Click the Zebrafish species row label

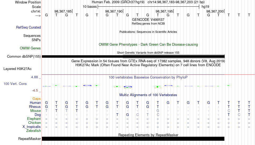pos(34,131)
